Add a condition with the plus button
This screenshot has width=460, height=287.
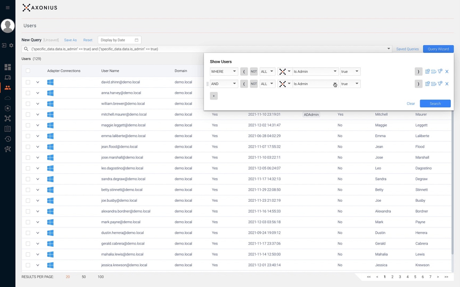pos(214,96)
